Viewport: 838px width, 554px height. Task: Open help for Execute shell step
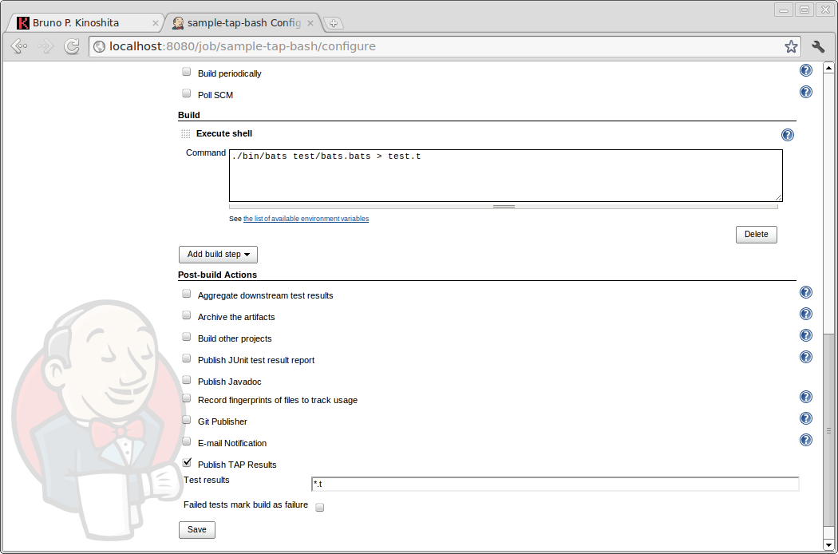(788, 135)
